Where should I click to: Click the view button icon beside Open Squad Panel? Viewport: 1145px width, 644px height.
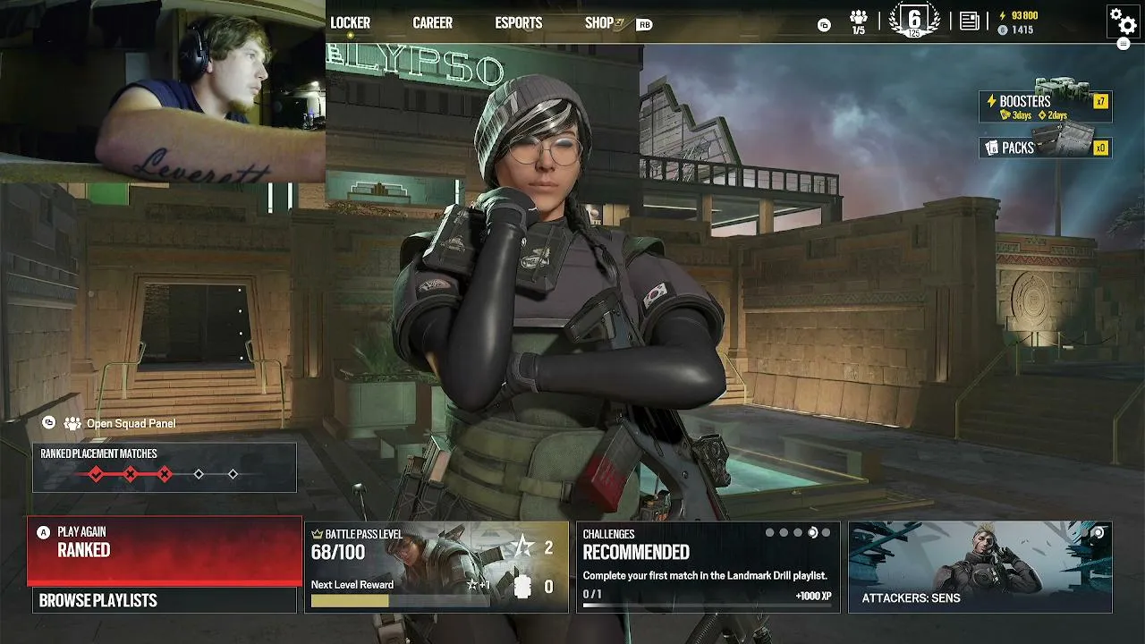(x=48, y=423)
